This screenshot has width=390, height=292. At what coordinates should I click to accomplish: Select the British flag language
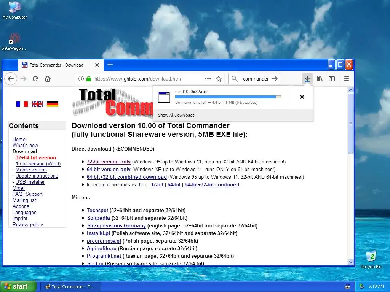(x=37, y=104)
